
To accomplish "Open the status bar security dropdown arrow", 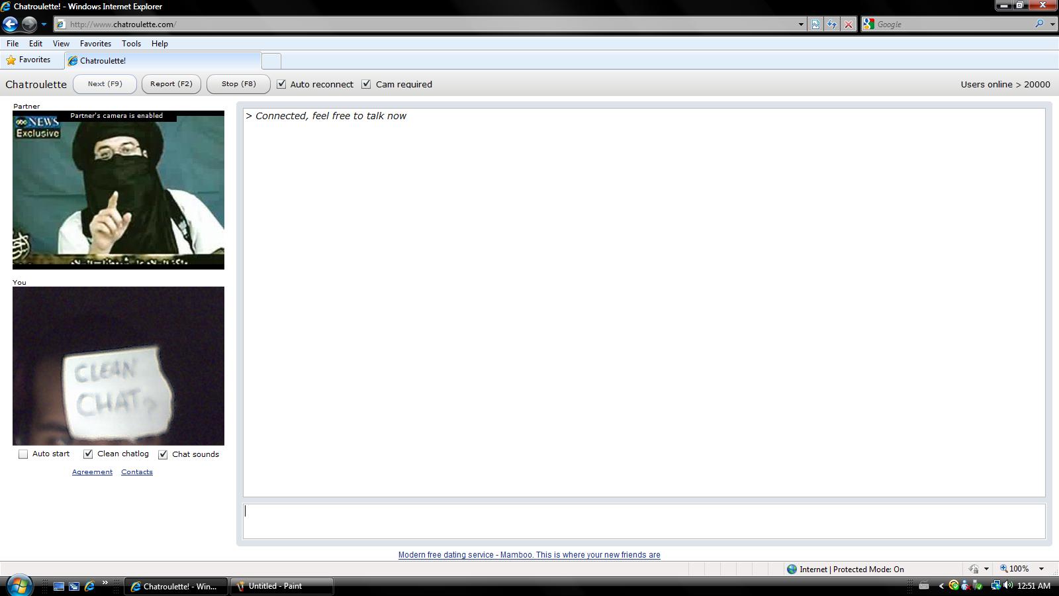I will click(986, 569).
